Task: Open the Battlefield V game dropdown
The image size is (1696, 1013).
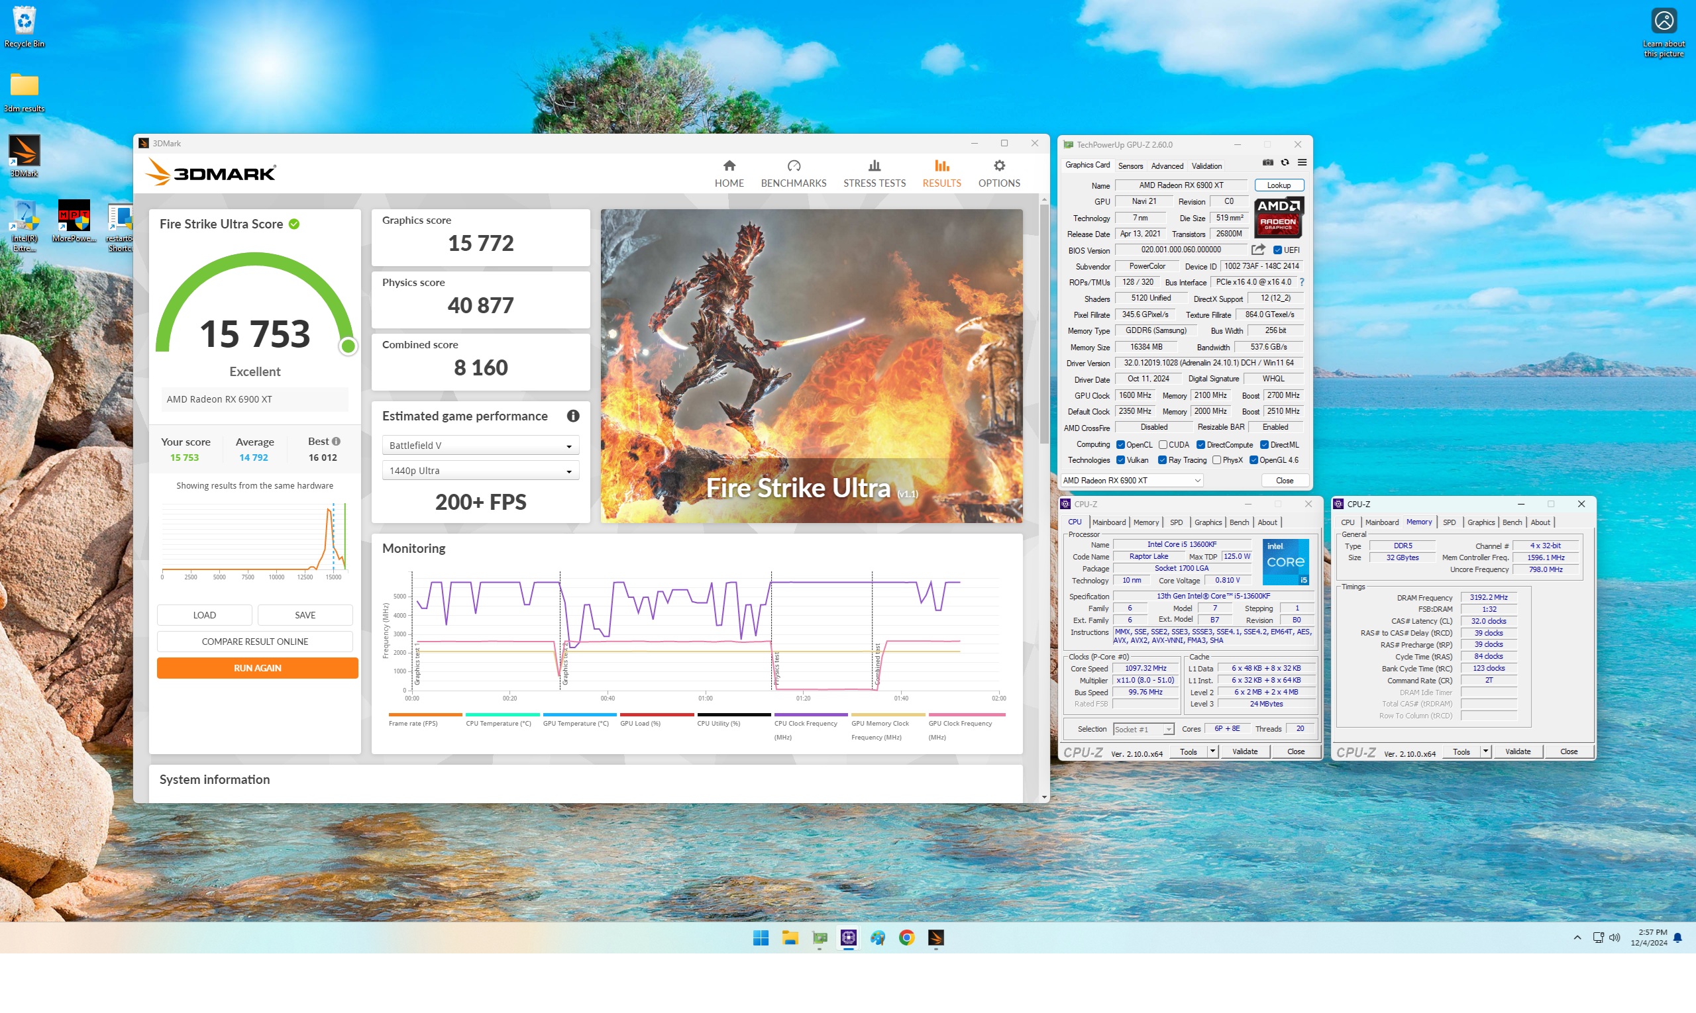Action: click(x=480, y=445)
